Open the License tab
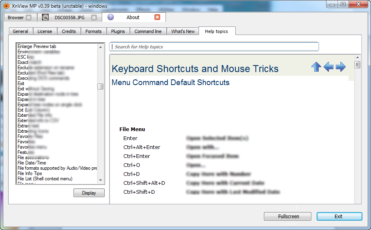Viewport: 371px width, 230px height. [x=45, y=31]
